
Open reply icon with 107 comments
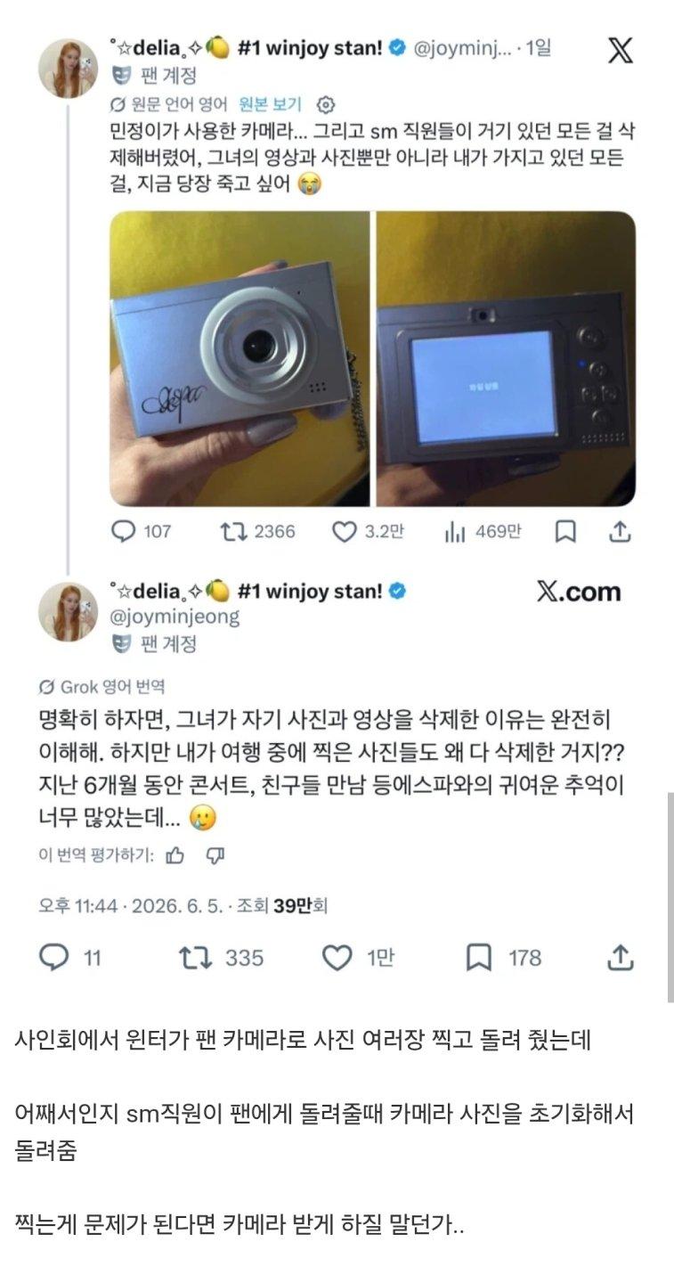[x=122, y=532]
